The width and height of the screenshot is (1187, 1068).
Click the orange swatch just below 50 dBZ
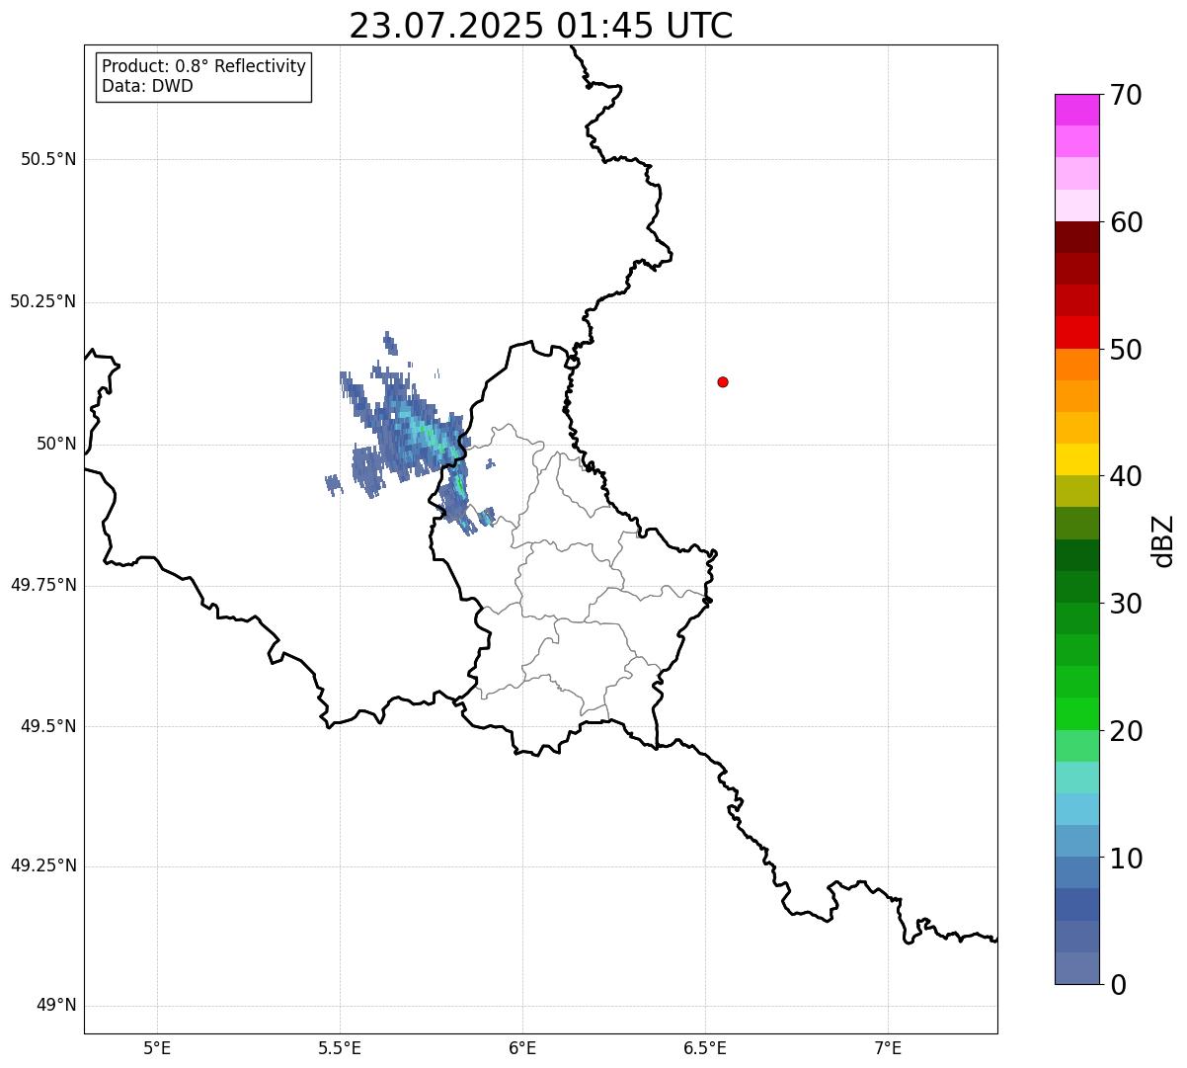tap(1077, 365)
